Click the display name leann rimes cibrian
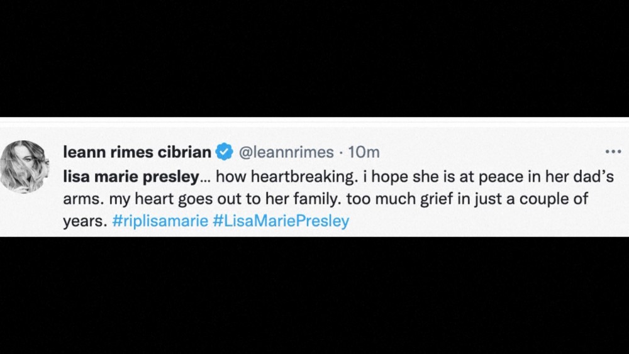 (137, 152)
